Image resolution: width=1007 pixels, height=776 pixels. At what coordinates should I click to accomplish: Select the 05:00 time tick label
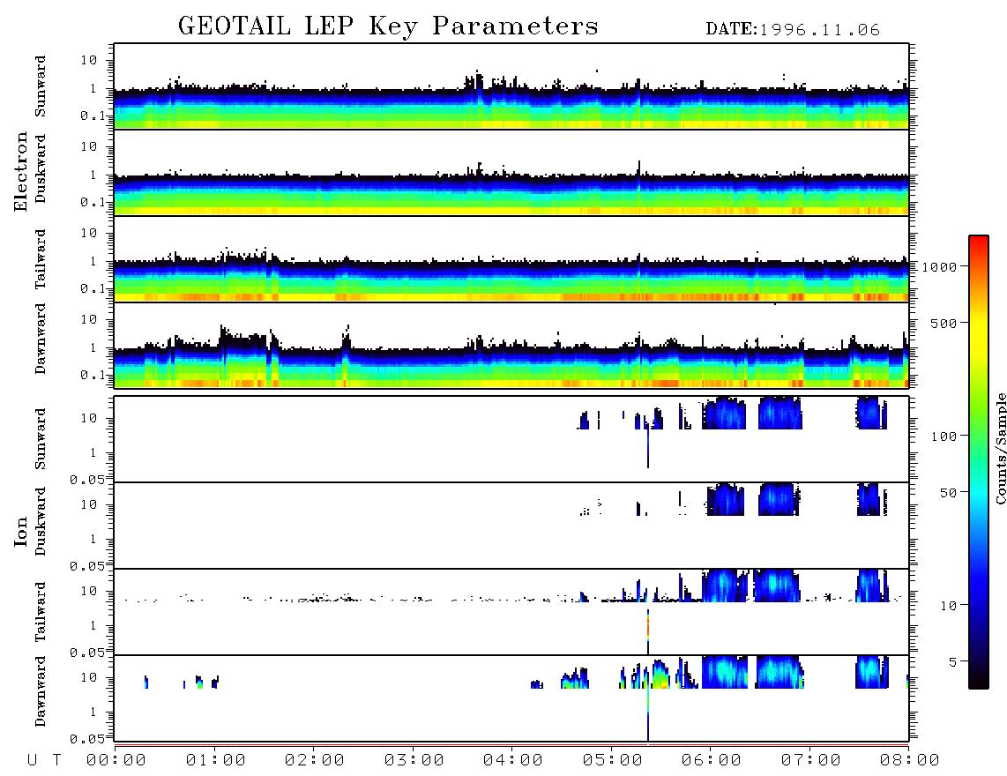point(613,761)
